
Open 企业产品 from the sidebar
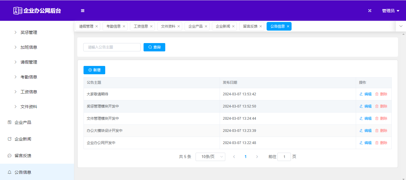[23, 122]
